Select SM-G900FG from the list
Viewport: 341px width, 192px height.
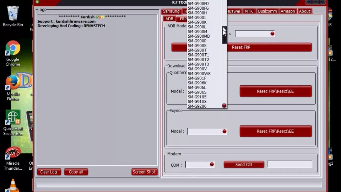coord(205,8)
